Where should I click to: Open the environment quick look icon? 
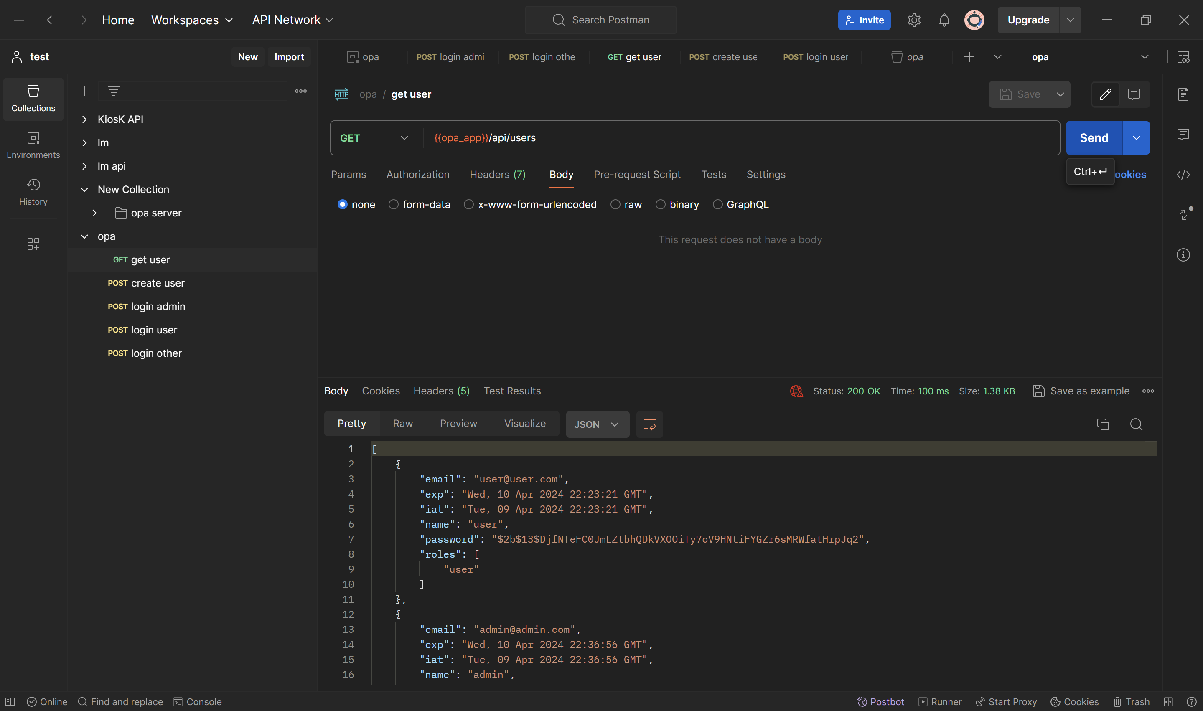1183,57
